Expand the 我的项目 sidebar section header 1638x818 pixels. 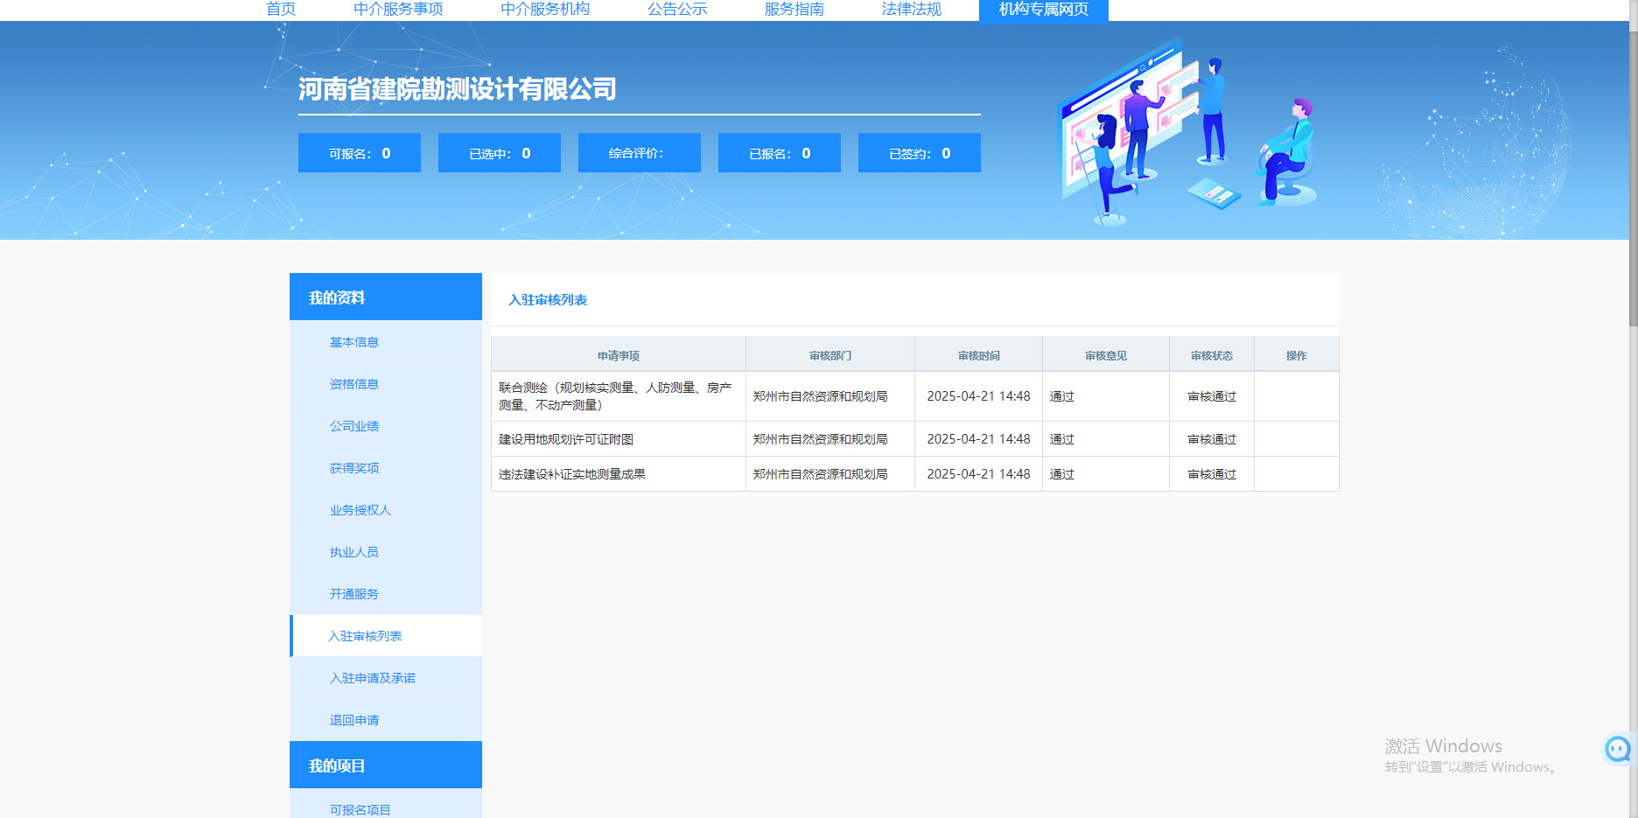tap(385, 766)
